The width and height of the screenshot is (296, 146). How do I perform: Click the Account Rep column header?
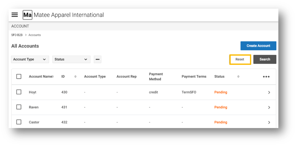(126, 76)
